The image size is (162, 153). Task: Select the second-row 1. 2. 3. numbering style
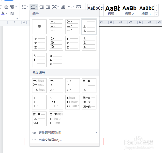click(89, 43)
